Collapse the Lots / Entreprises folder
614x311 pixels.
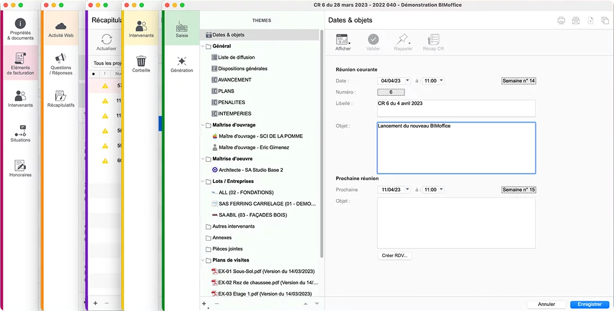pos(202,181)
